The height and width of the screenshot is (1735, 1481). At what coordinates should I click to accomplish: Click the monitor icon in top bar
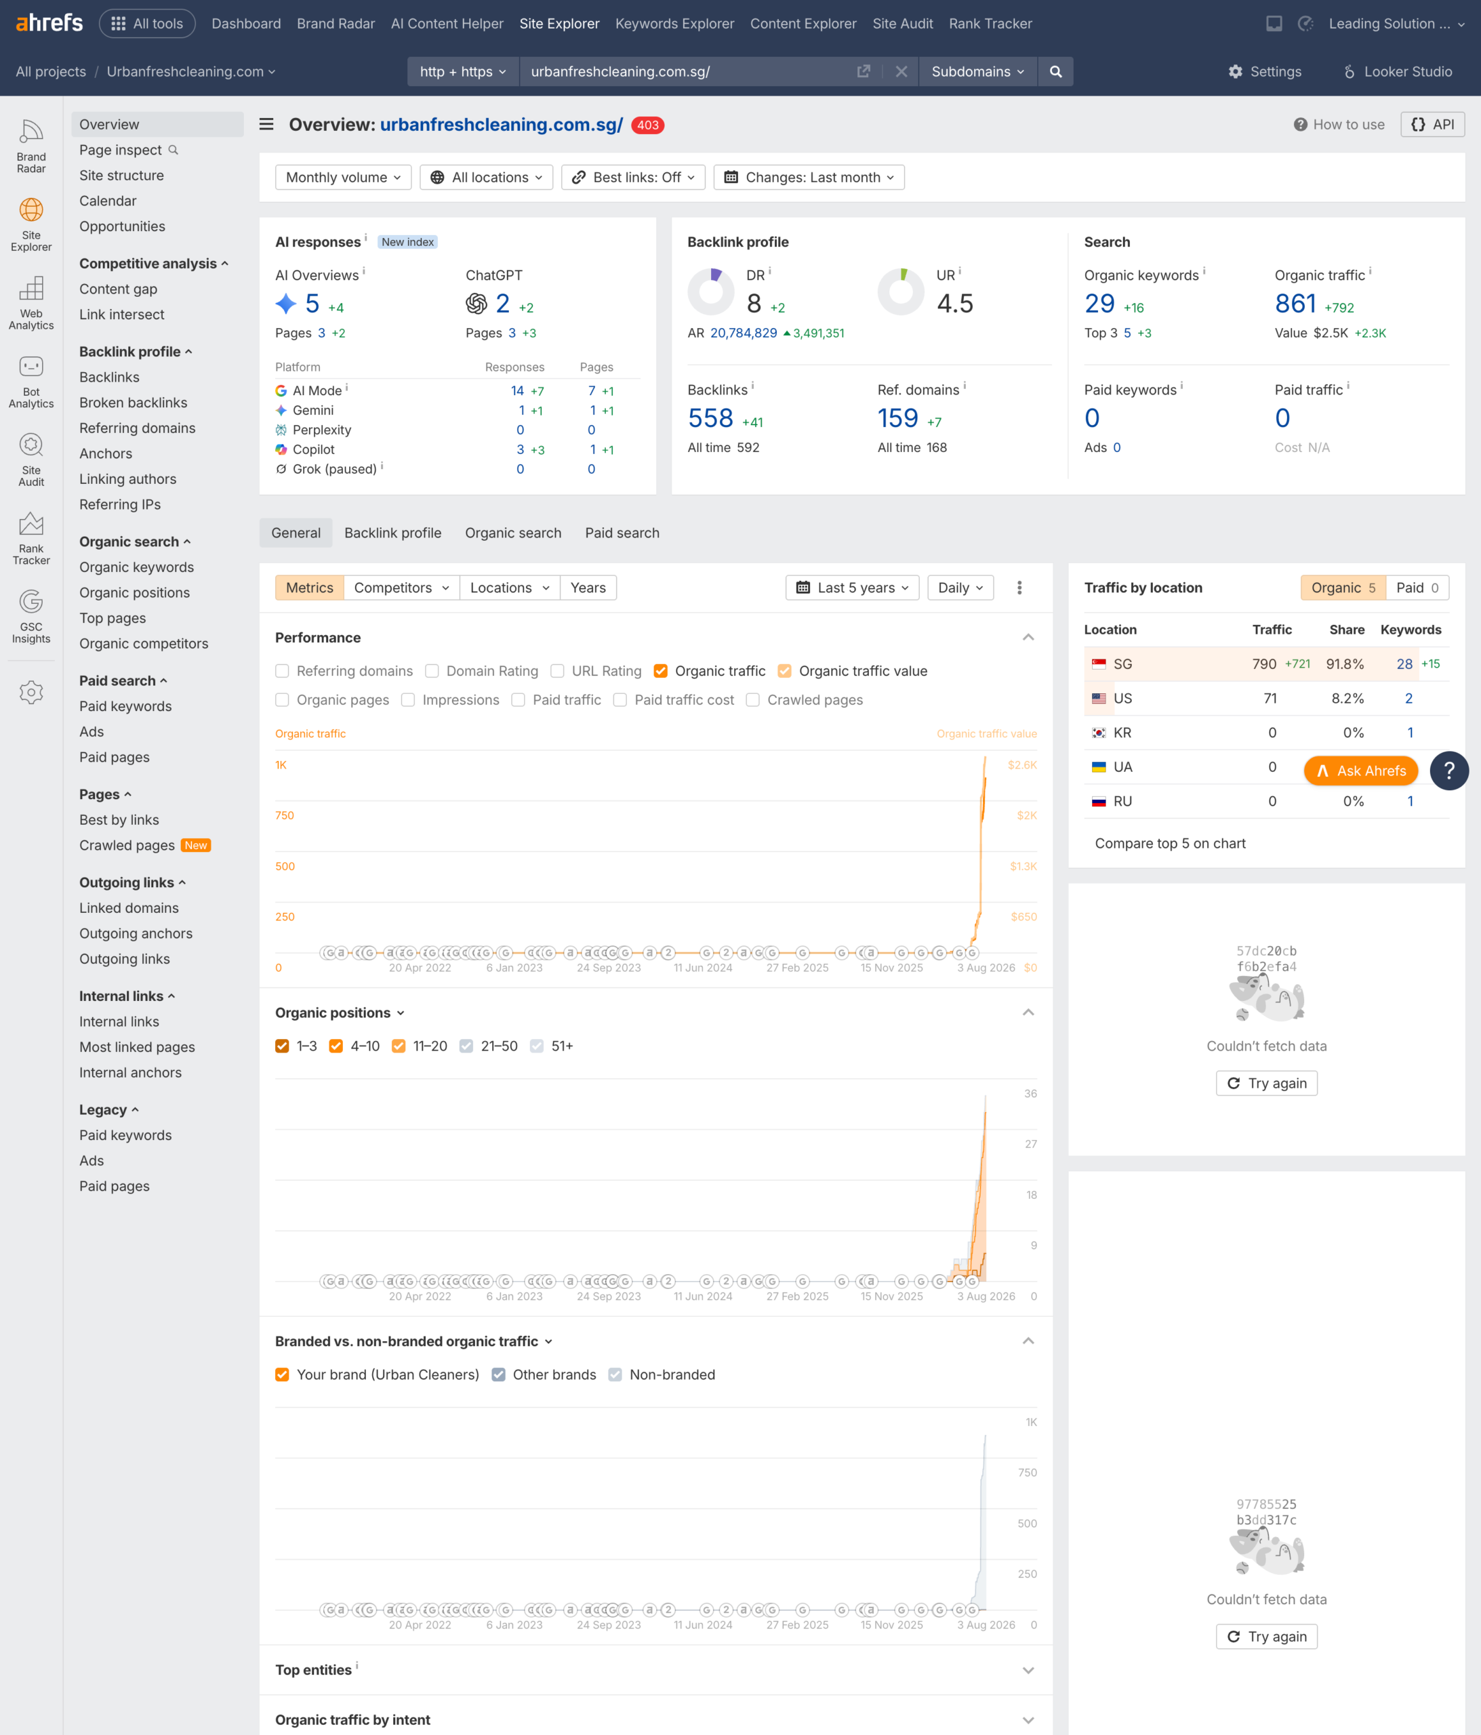click(1274, 24)
